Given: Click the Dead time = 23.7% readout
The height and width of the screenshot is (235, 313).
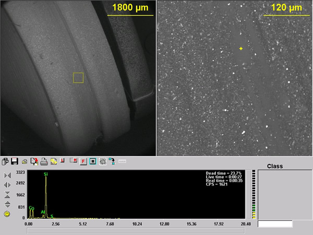Looking at the screenshot, I should click(224, 173).
